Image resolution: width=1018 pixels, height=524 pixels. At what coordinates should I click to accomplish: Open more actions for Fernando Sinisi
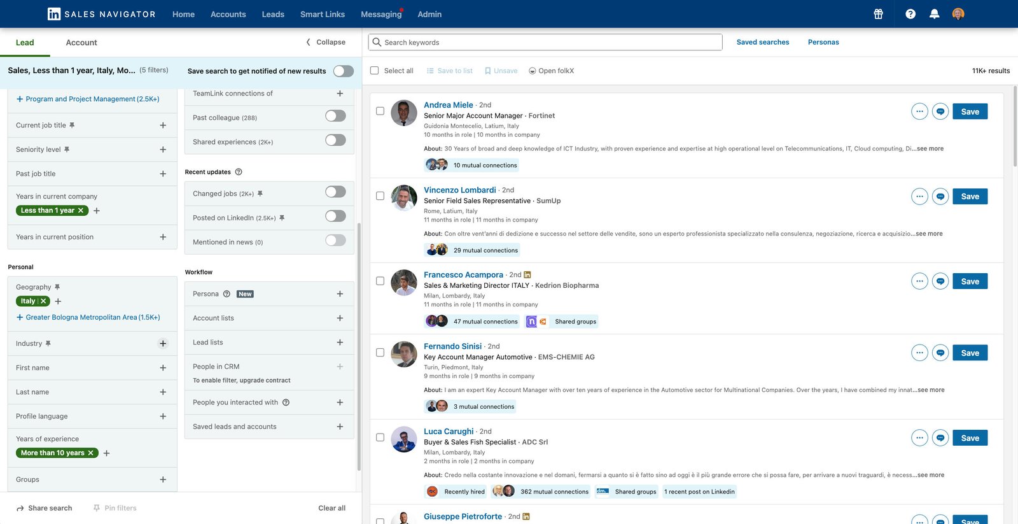[919, 353]
